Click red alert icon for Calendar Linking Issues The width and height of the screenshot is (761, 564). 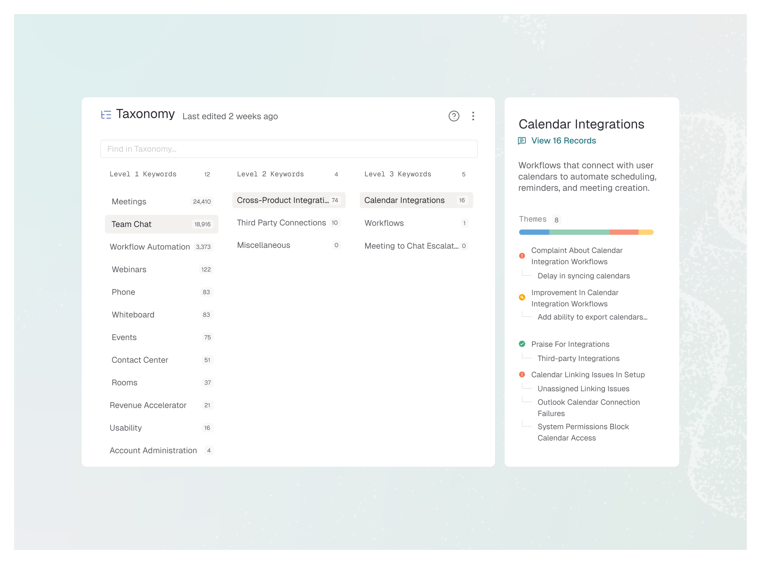tap(522, 374)
